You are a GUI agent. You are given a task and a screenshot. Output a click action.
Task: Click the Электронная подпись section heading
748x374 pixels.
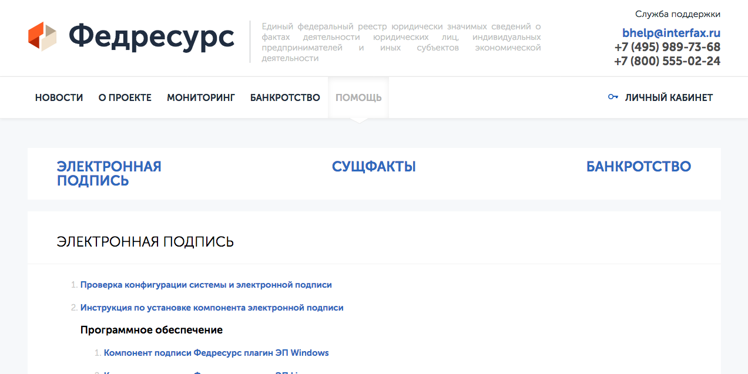(x=145, y=242)
